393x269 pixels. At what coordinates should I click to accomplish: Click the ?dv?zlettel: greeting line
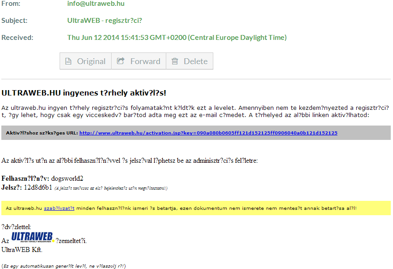(x=16, y=227)
